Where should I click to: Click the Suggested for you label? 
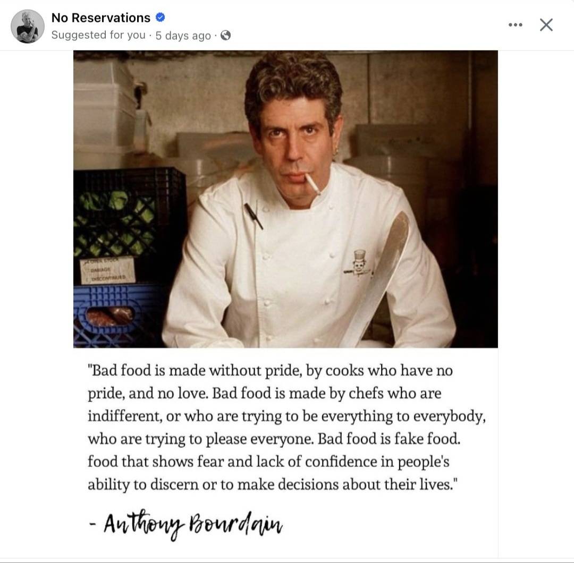[98, 35]
